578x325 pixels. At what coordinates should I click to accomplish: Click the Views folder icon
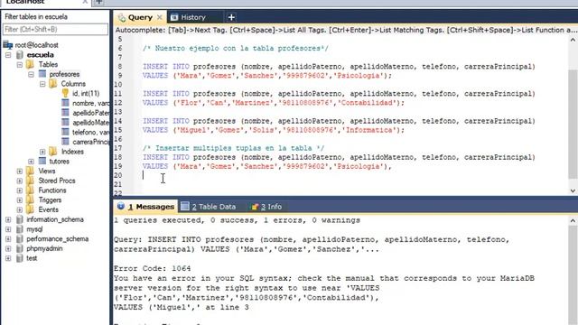[31, 171]
